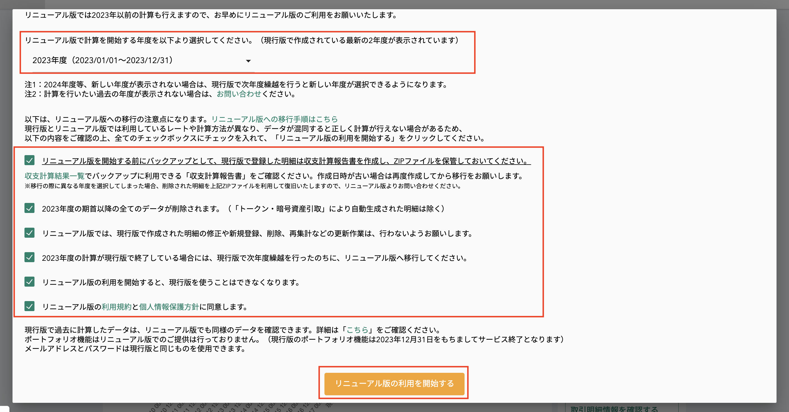
Task: Open the fiscal year dropdown showing 2023年度
Action: 143,61
